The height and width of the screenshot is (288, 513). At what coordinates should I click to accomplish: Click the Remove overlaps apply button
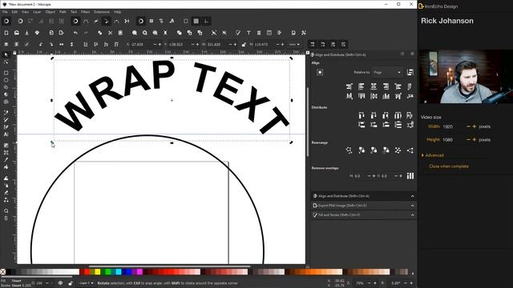pyautogui.click(x=410, y=176)
